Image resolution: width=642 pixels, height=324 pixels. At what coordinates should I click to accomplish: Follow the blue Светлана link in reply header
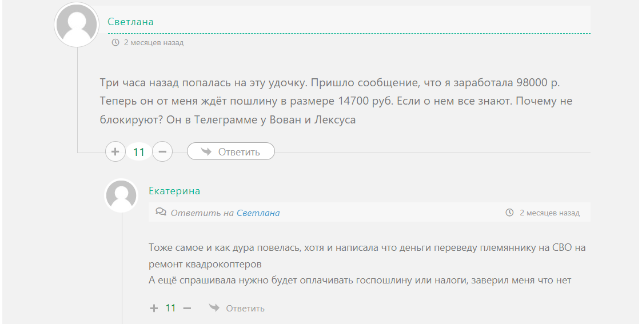click(258, 213)
